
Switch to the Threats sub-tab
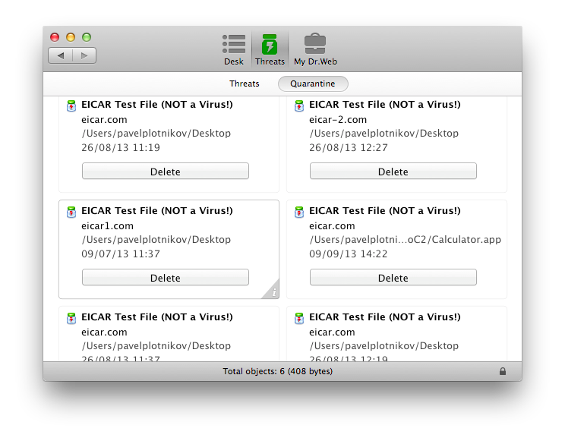(245, 83)
